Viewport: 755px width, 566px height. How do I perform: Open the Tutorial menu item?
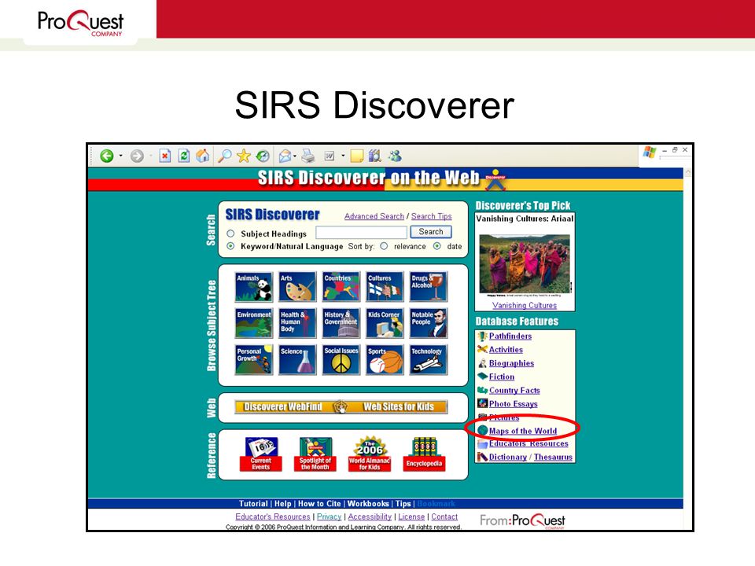click(253, 503)
